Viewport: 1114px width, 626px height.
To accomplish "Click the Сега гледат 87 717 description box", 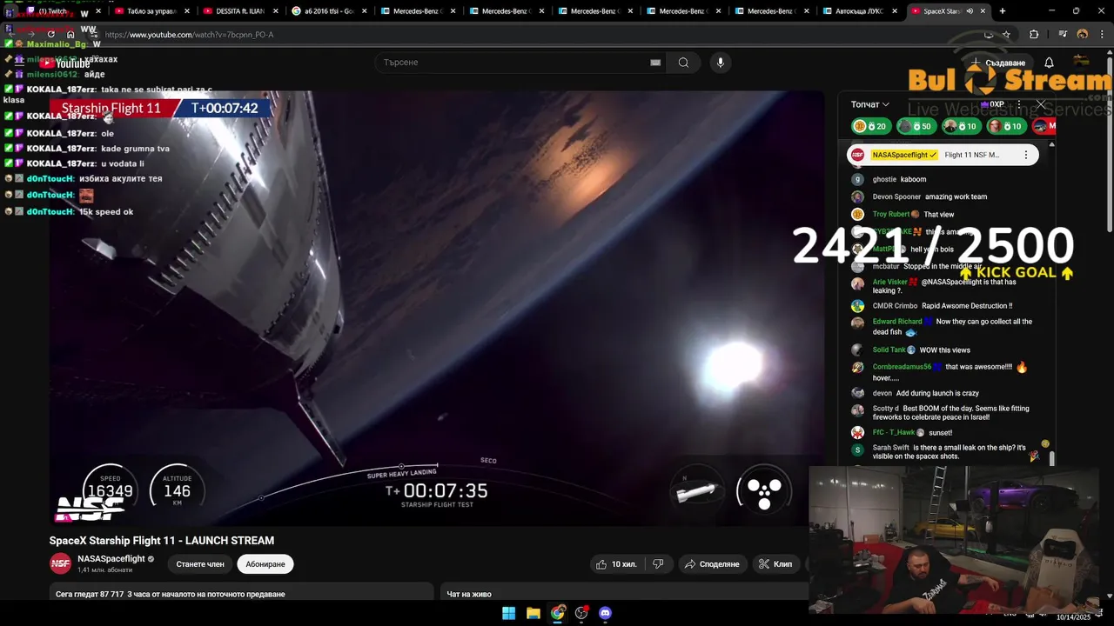I will pyautogui.click(x=241, y=593).
